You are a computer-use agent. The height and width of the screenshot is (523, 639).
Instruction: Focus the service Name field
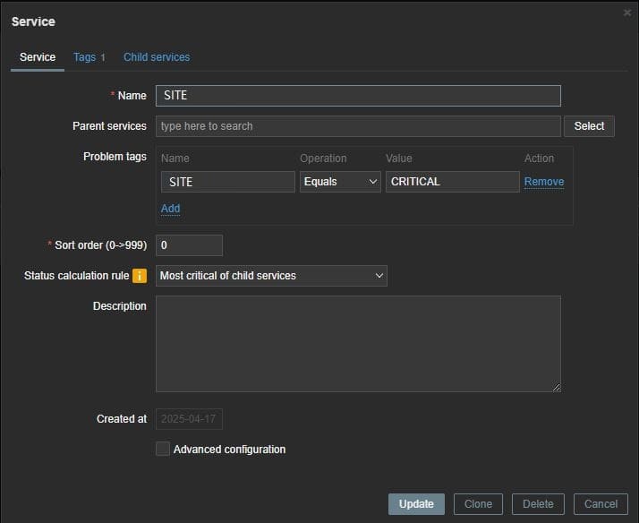[x=358, y=96]
